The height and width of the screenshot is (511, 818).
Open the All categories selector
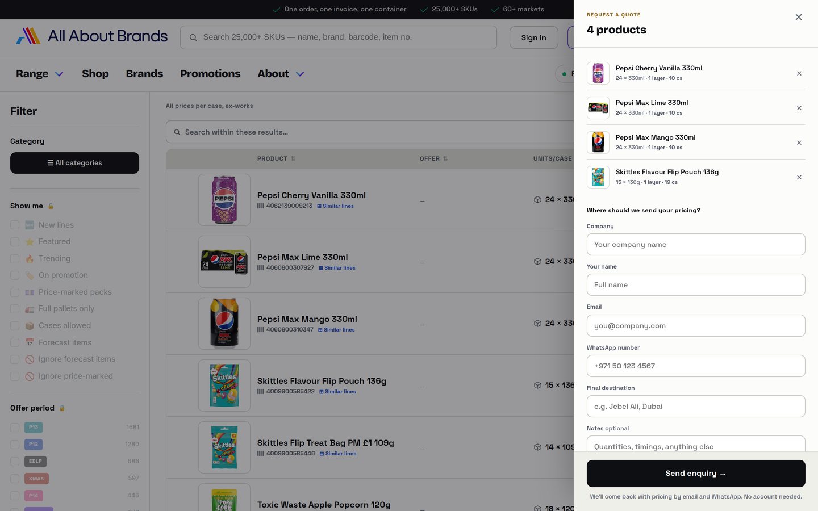(74, 163)
